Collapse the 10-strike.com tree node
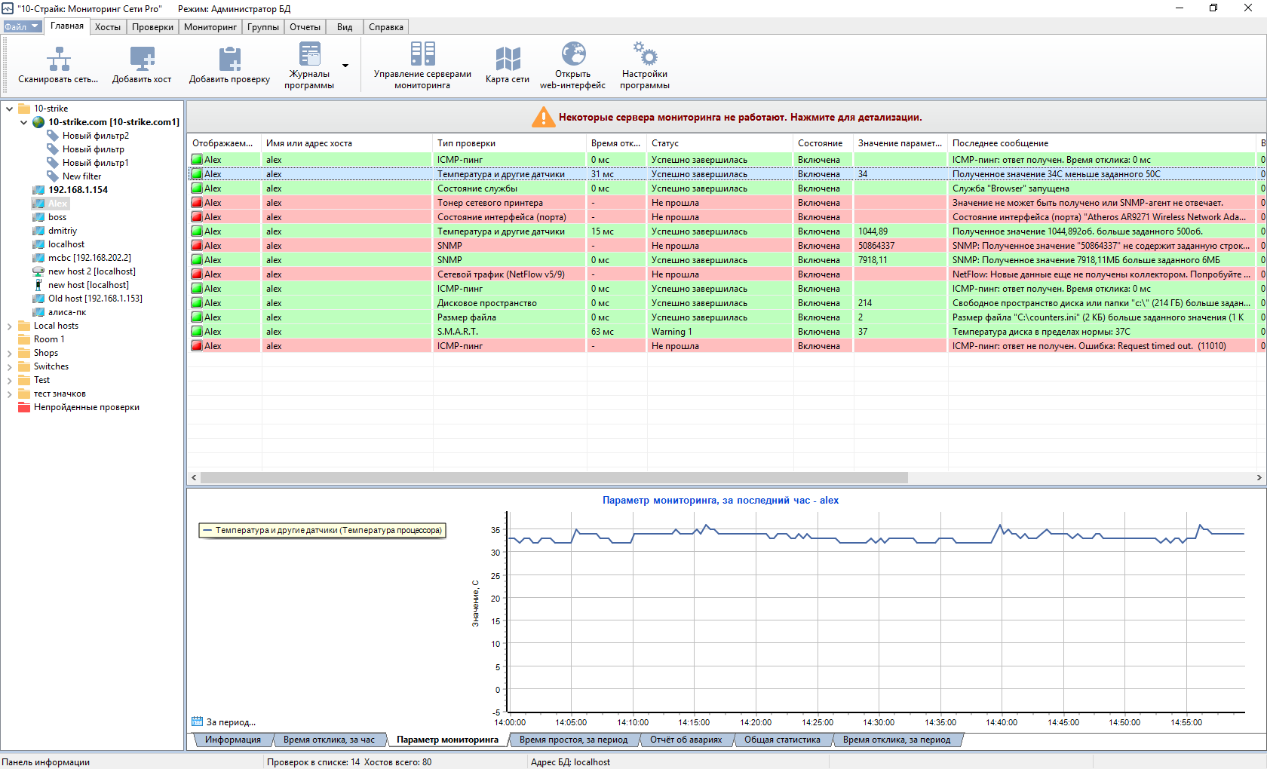Screen dimensions: 1267x769 (x=23, y=122)
